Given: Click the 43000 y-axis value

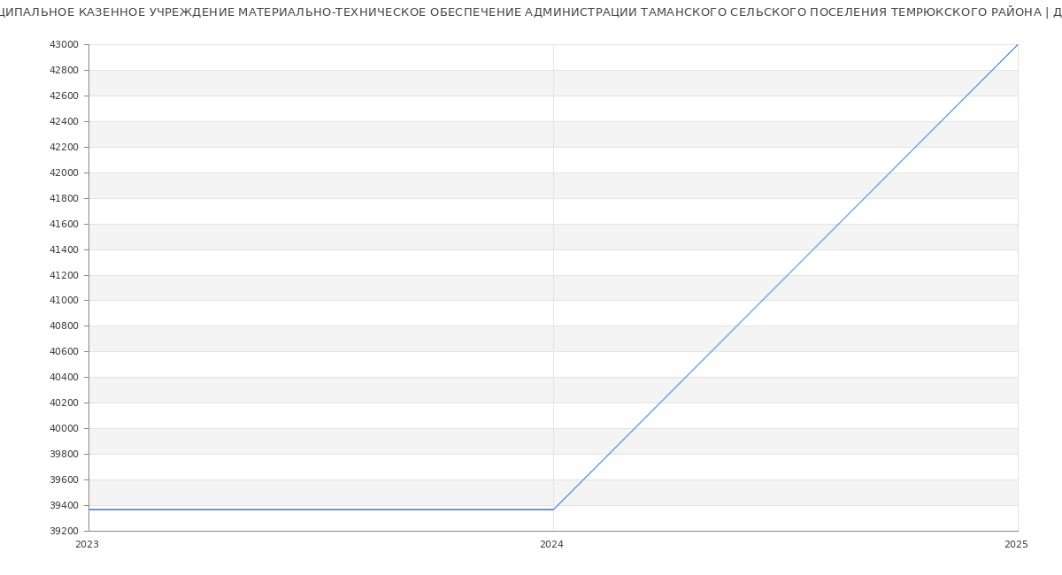Looking at the screenshot, I should (x=64, y=45).
